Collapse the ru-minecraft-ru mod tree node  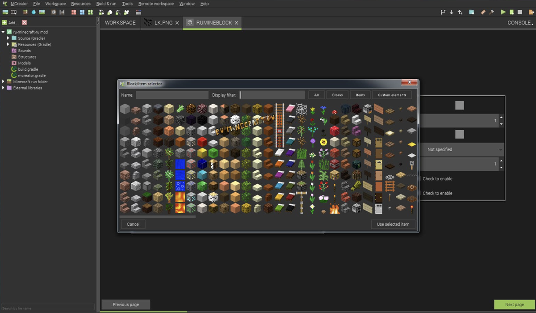point(4,32)
